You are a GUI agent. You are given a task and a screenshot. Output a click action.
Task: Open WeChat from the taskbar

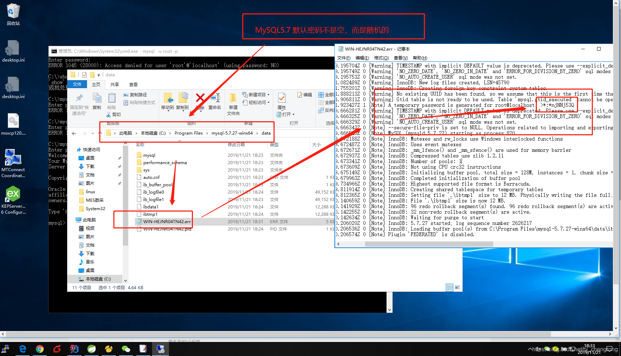(126, 349)
